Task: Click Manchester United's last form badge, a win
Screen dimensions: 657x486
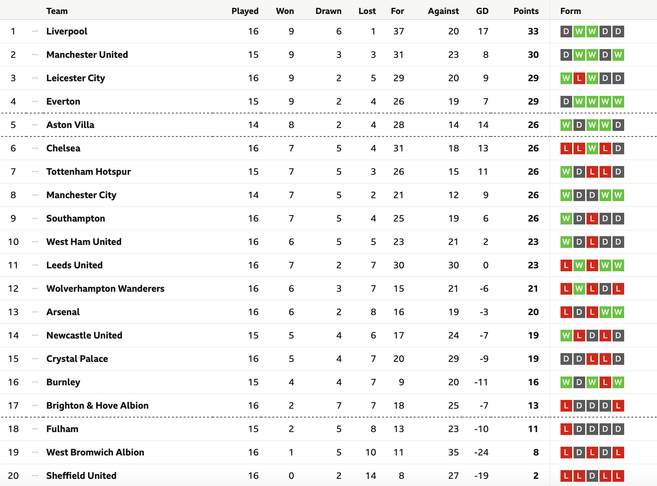Action: tap(618, 55)
